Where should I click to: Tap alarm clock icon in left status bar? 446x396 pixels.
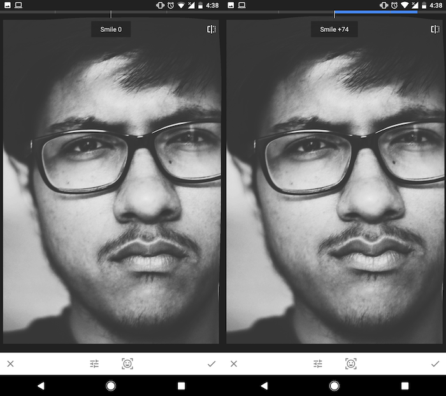click(x=171, y=5)
